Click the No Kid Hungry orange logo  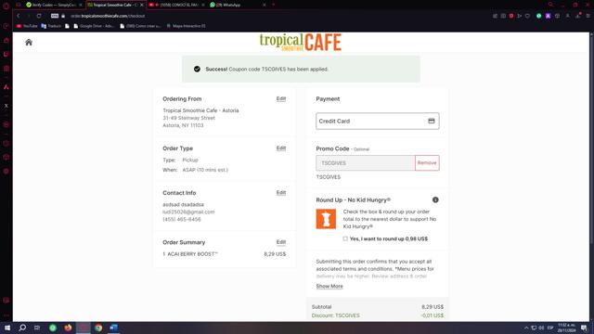pos(326,219)
